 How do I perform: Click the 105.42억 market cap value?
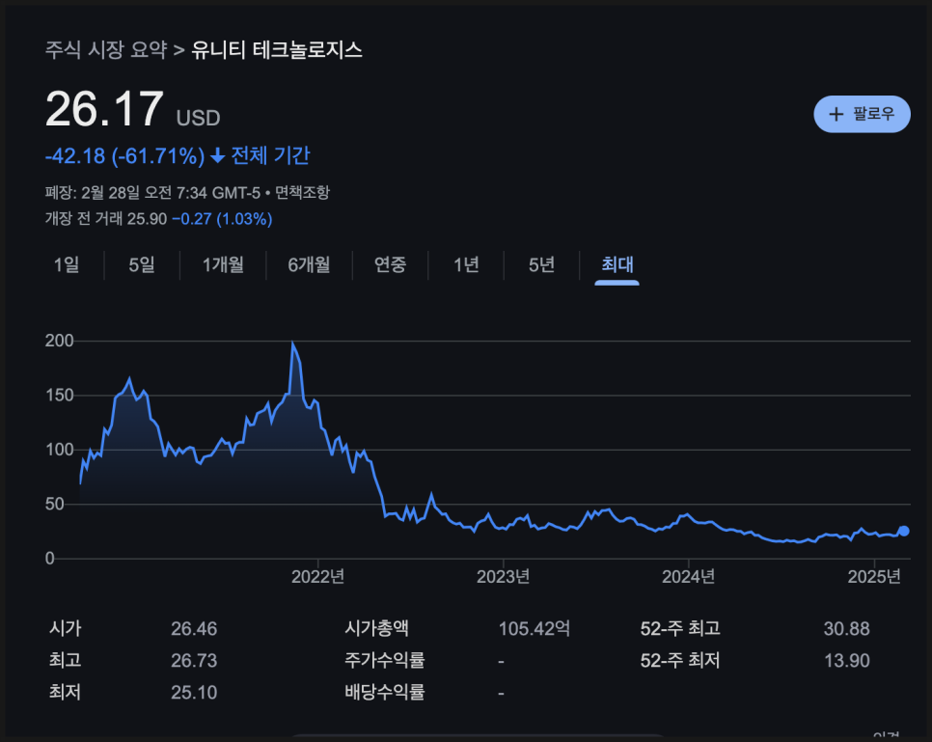pyautogui.click(x=535, y=628)
